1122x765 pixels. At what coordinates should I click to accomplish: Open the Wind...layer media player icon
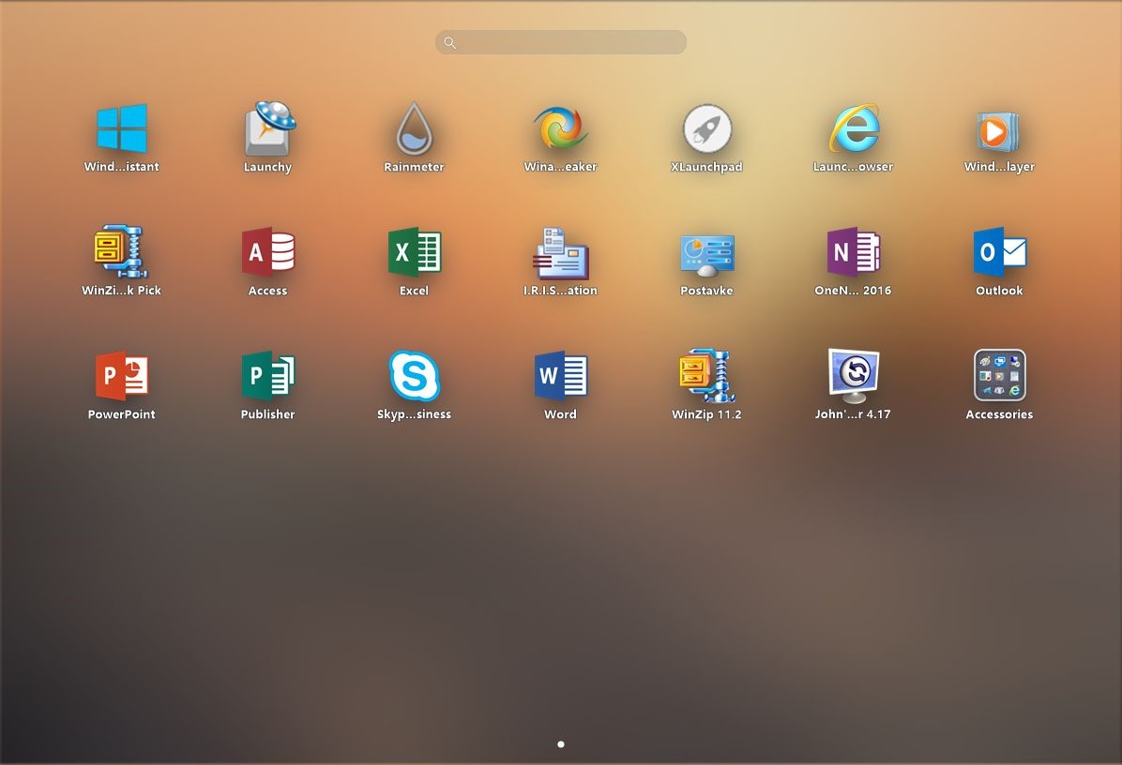1000,131
